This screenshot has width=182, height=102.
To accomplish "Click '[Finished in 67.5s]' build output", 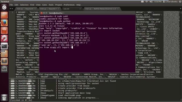I will coord(21,100).
